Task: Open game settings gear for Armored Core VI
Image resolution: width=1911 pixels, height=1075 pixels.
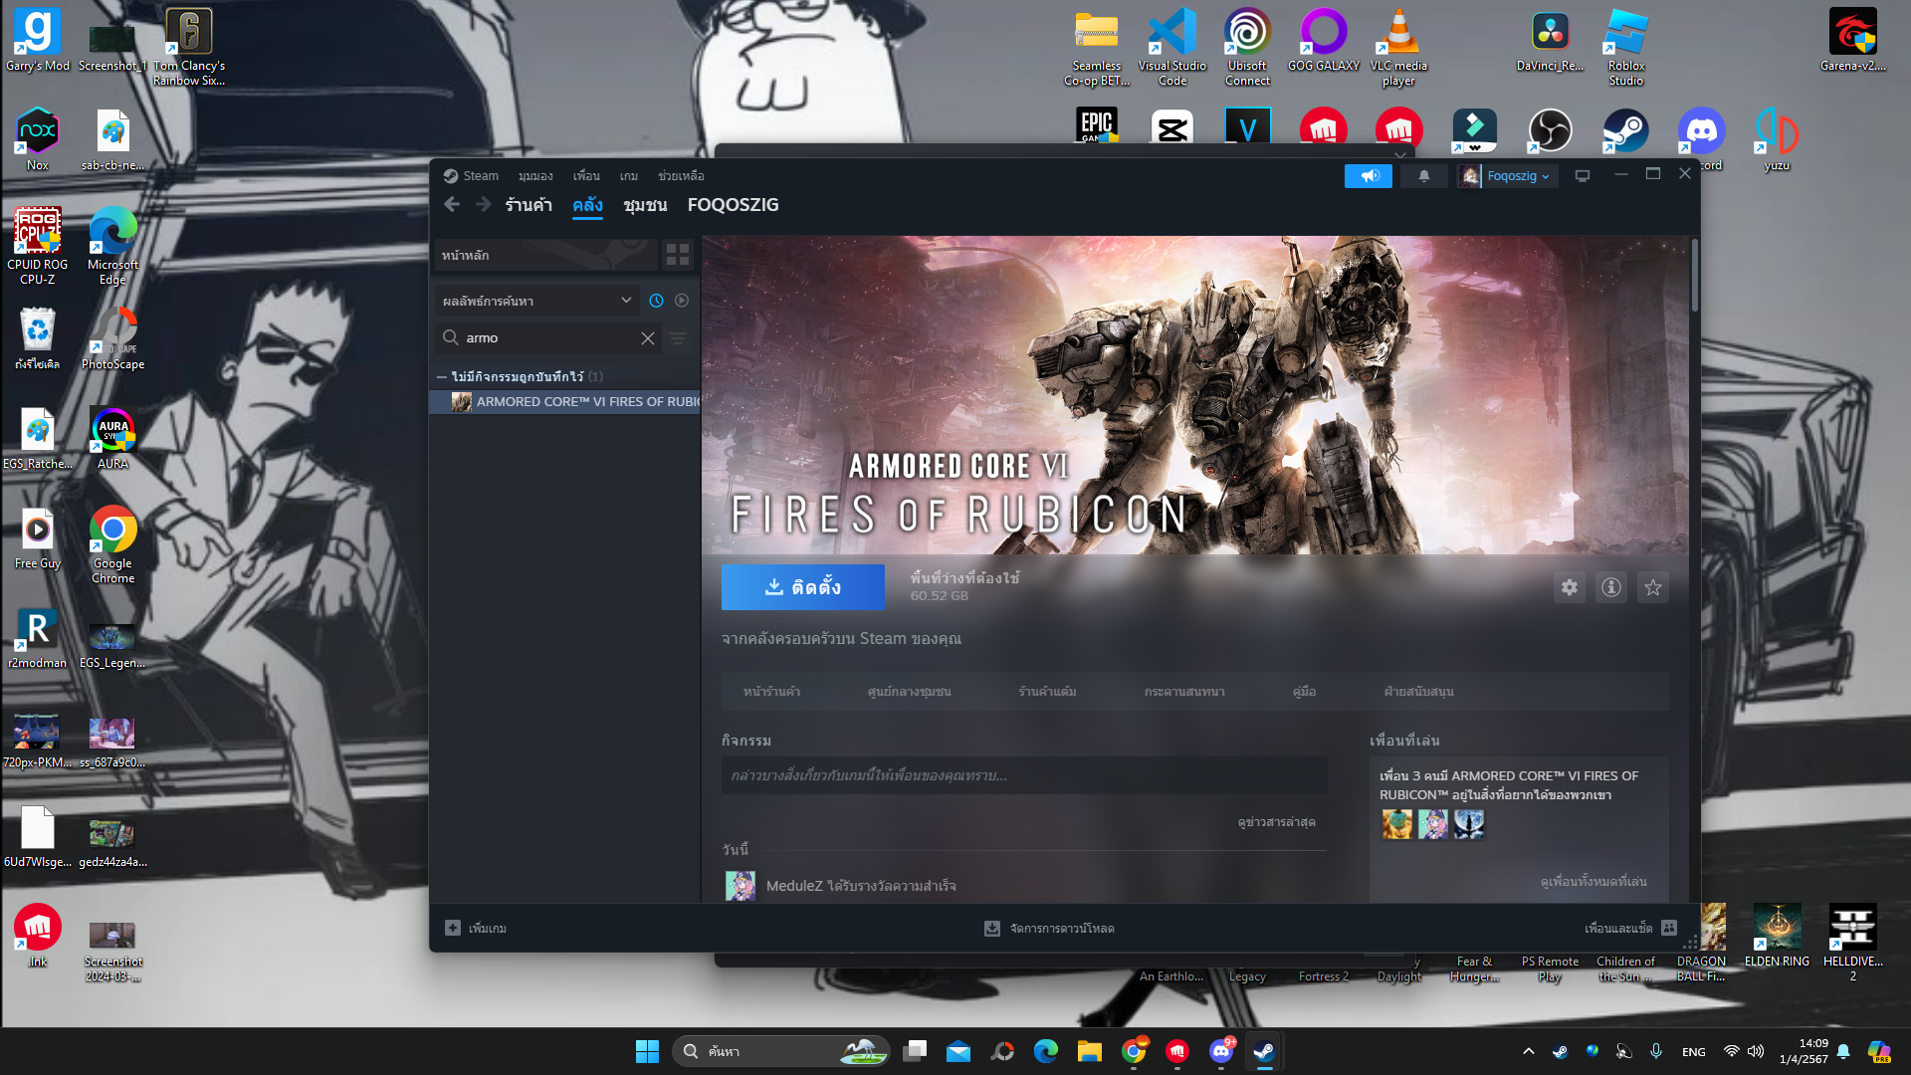Action: (x=1570, y=587)
